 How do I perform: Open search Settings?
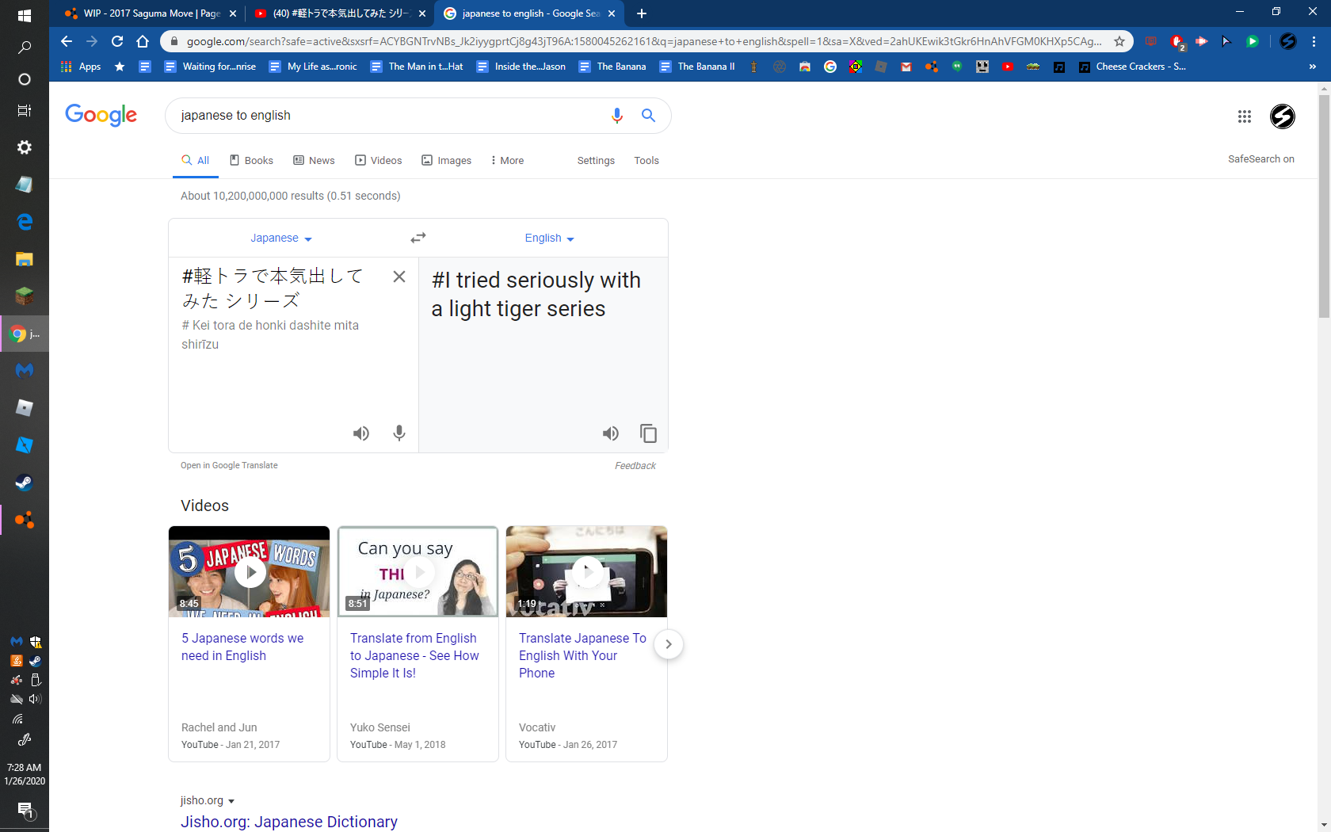click(596, 160)
